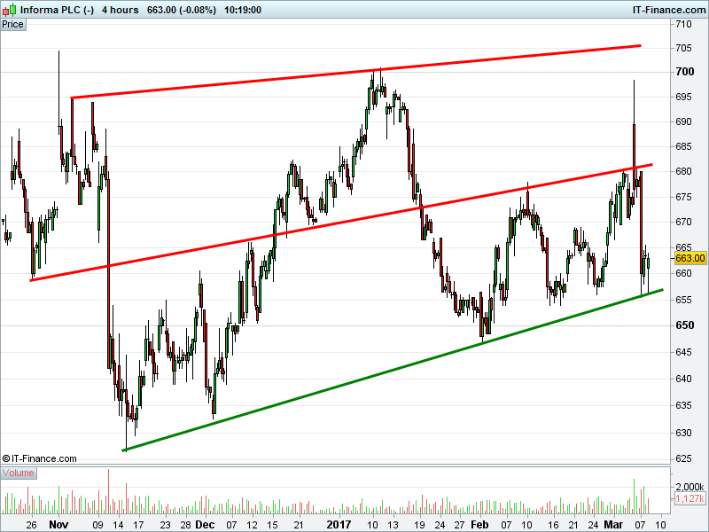The image size is (709, 532).
Task: Click the Nov date axis label
Action: [x=58, y=524]
